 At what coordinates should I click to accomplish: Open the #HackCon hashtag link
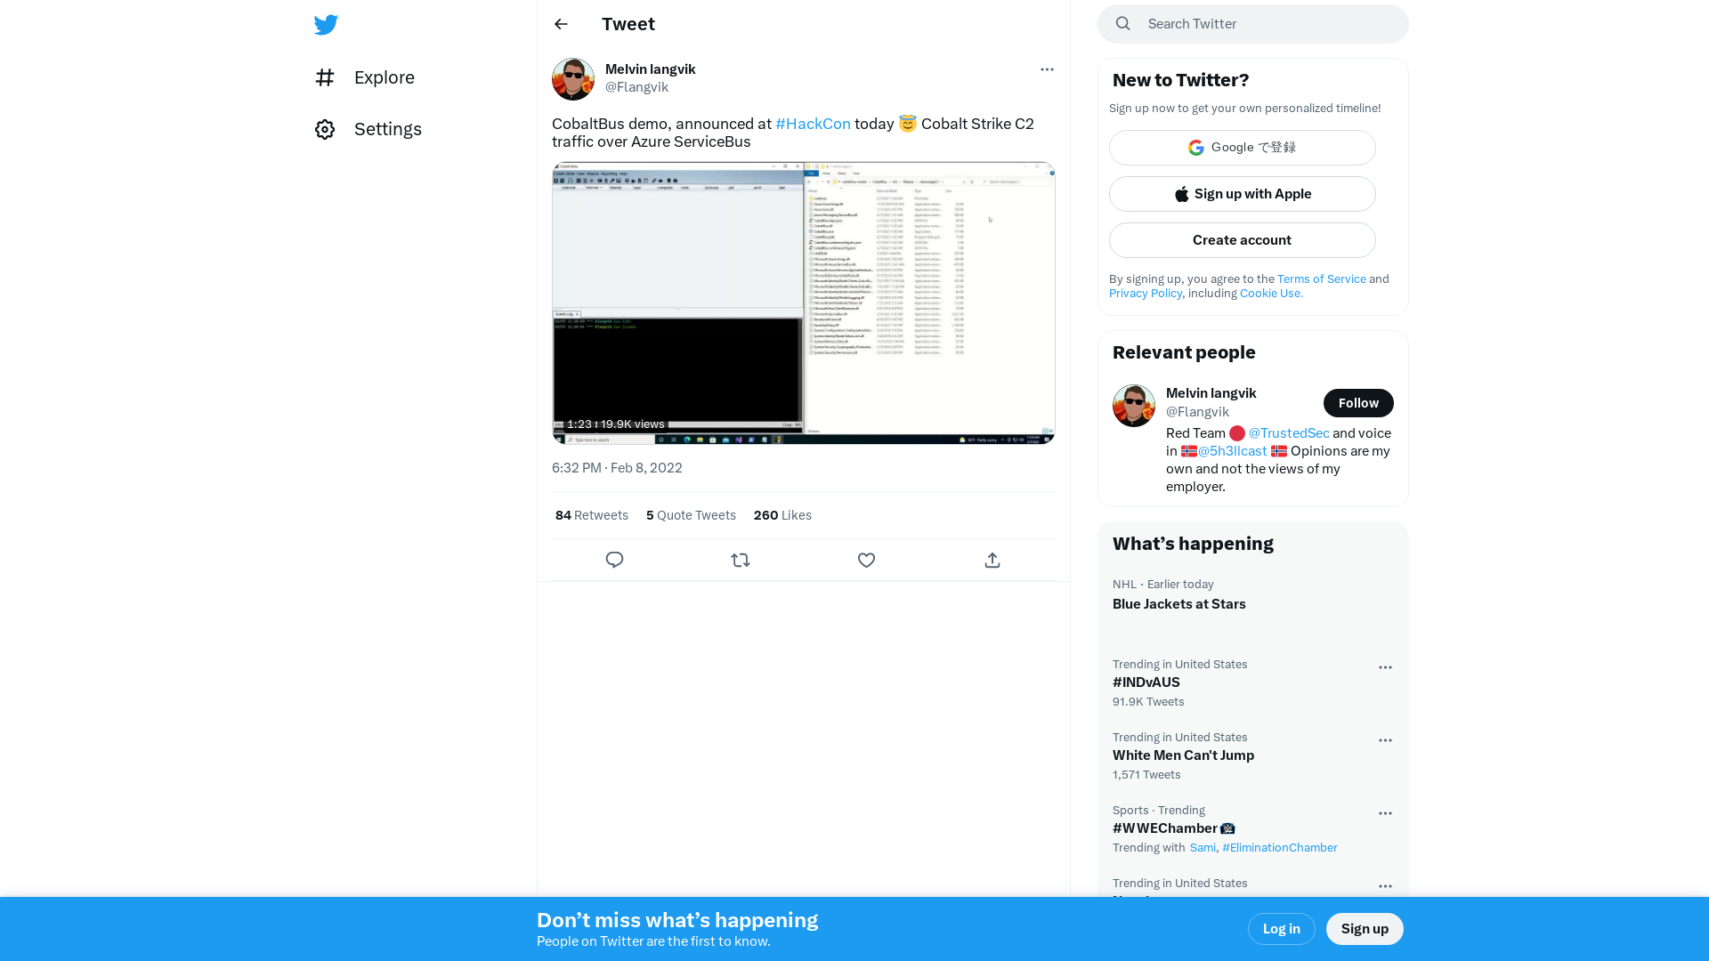point(813,124)
